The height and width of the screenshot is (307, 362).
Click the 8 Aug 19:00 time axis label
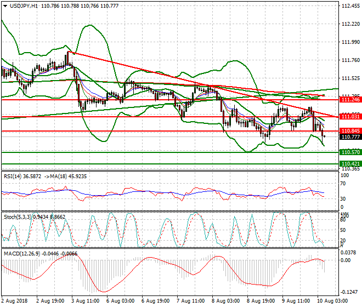coord(261,301)
